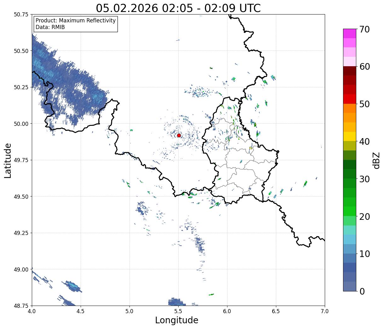The height and width of the screenshot is (328, 384).
Task: Click the 60 tick label on colorbar
Action: (x=364, y=67)
